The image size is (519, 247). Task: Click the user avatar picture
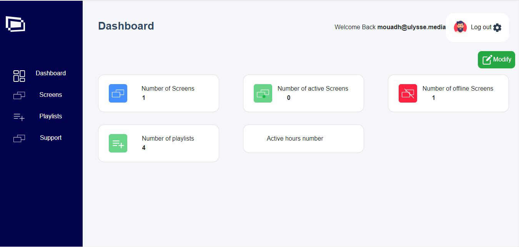coord(460,27)
